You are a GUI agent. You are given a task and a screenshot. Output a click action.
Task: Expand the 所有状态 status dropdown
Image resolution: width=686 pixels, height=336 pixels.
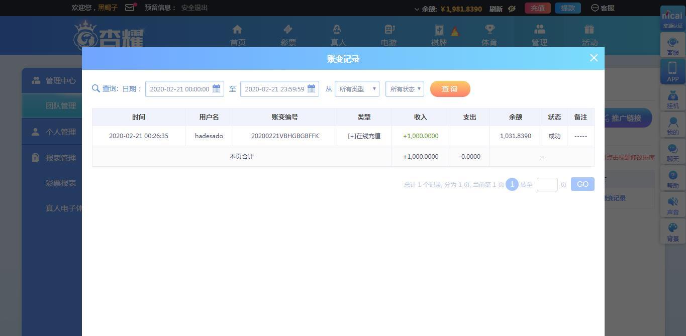click(405, 89)
